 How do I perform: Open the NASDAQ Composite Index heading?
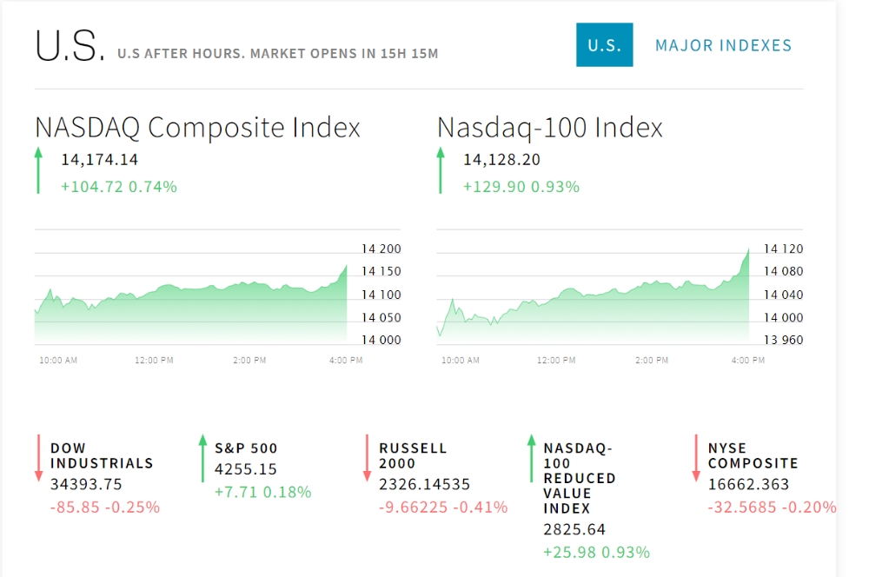(197, 128)
